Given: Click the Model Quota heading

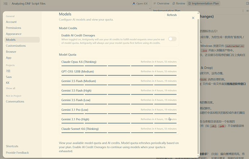Looking at the screenshot, I should point(67,55).
